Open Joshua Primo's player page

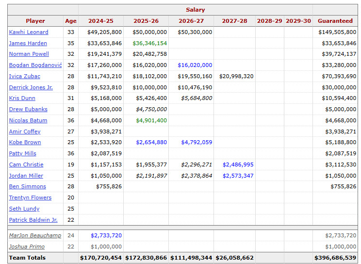pyautogui.click(x=26, y=247)
